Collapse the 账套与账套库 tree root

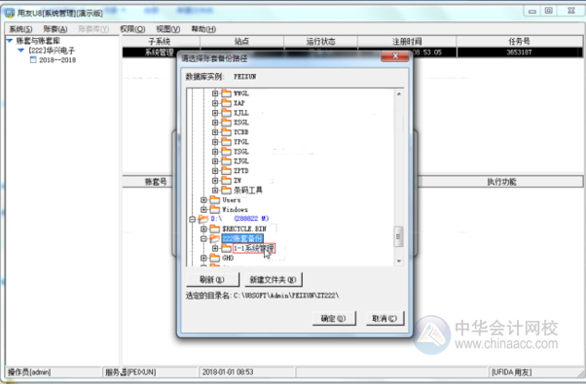pos(10,41)
